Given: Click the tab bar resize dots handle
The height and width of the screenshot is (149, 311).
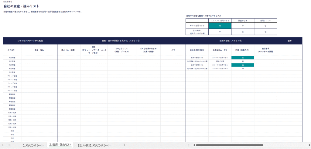Looking at the screenshot, I should [189, 145].
